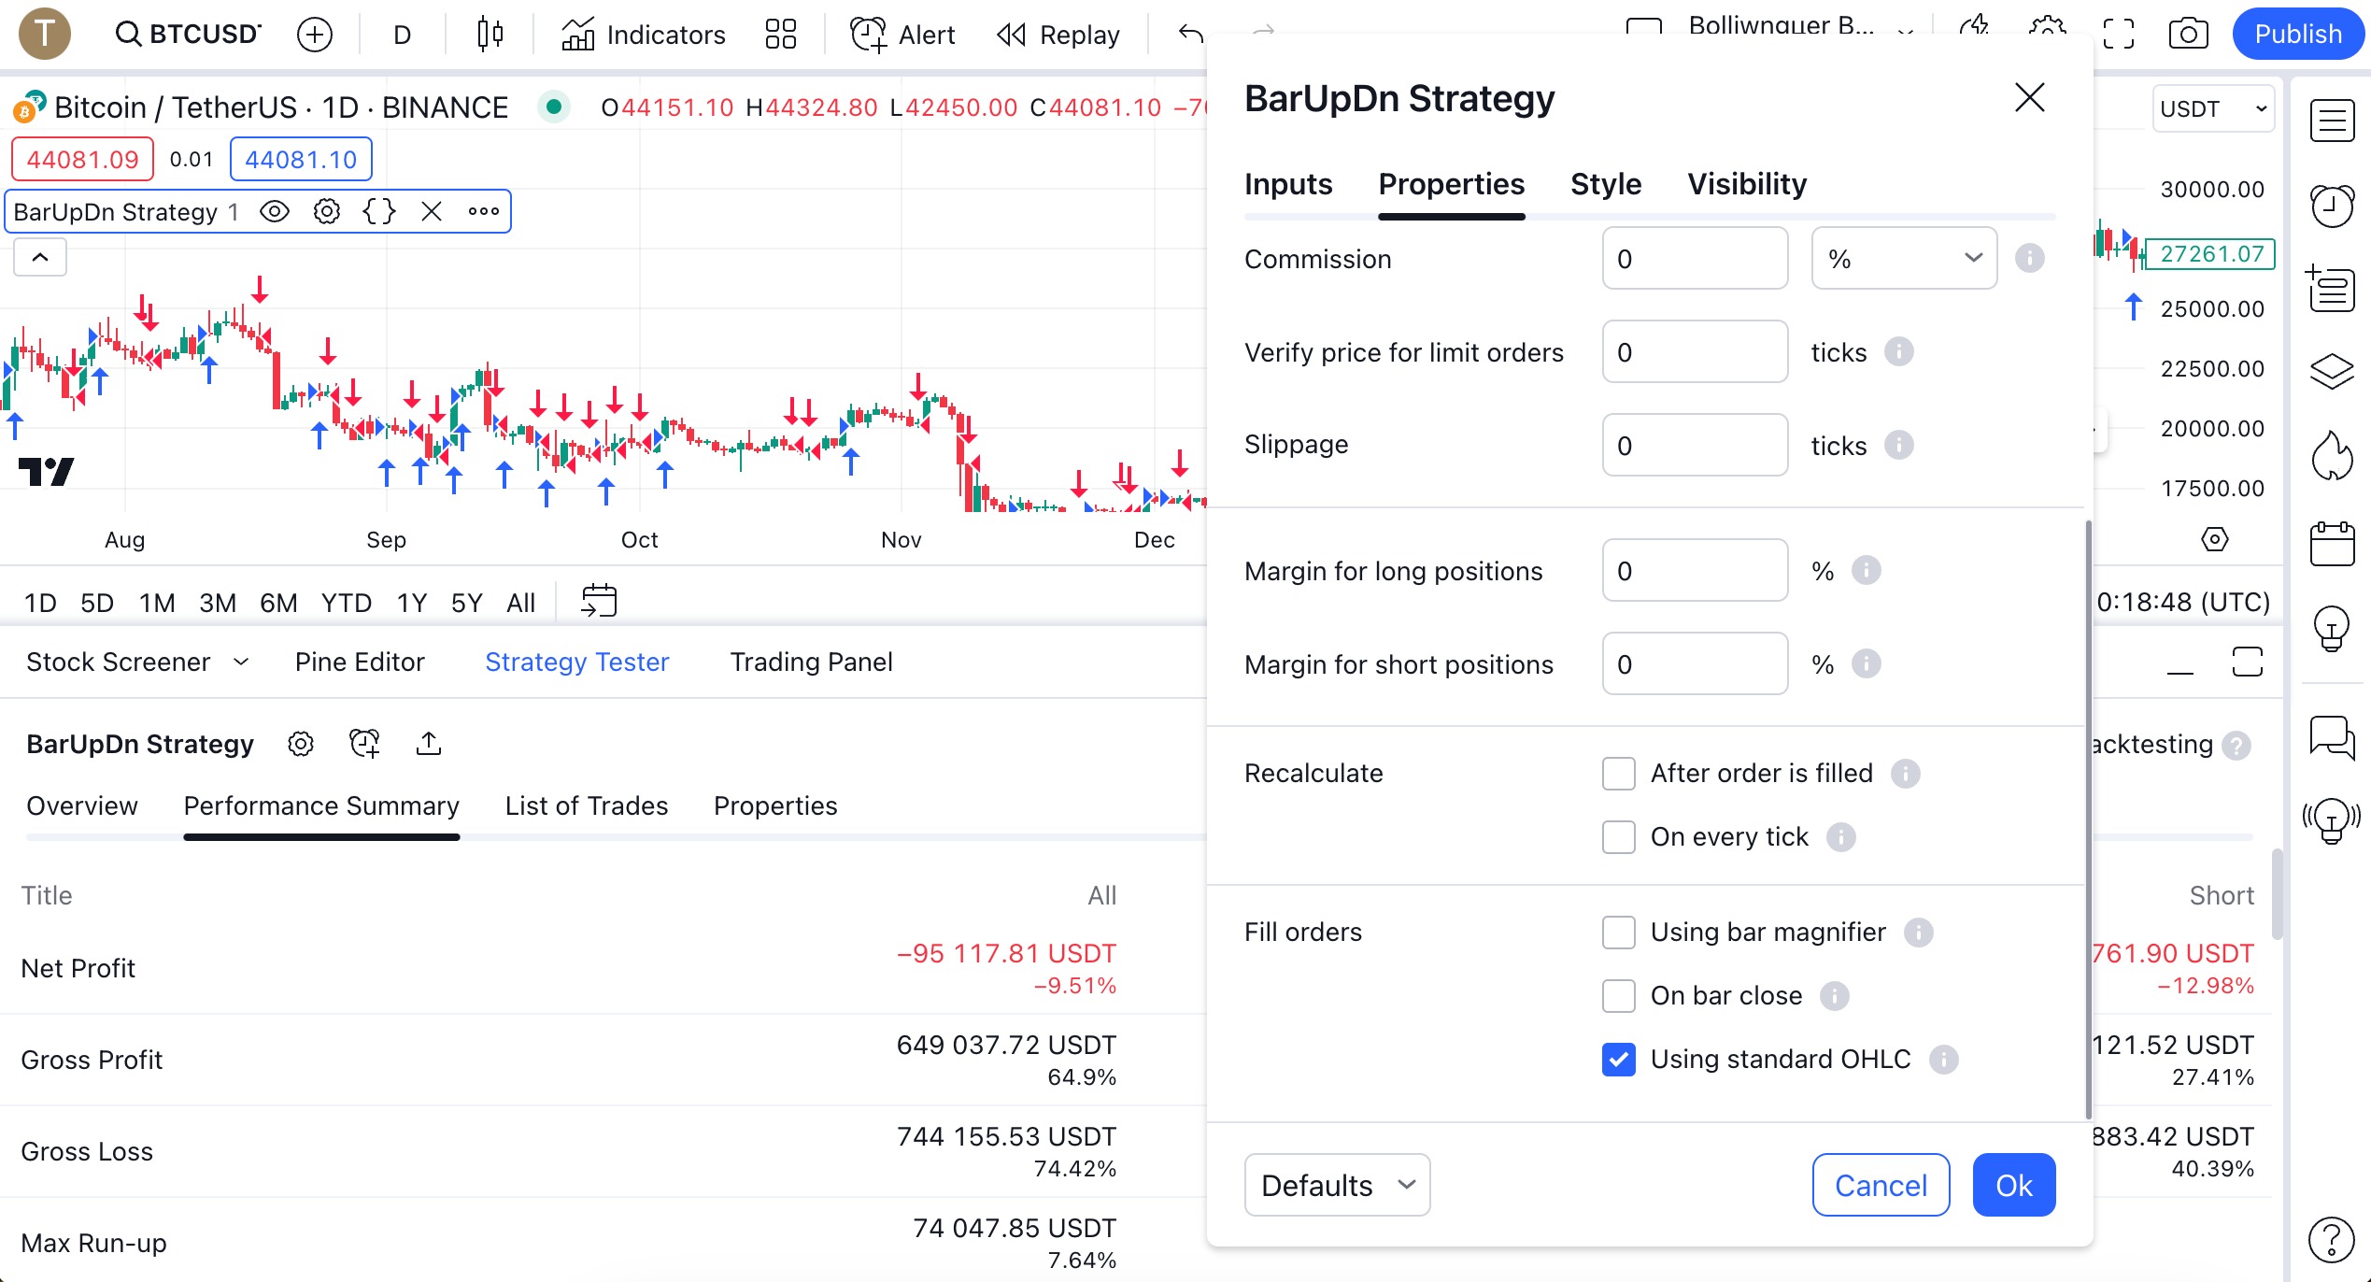Enable On every tick checkbox
Screen dimensions: 2371x1282
(1619, 837)
